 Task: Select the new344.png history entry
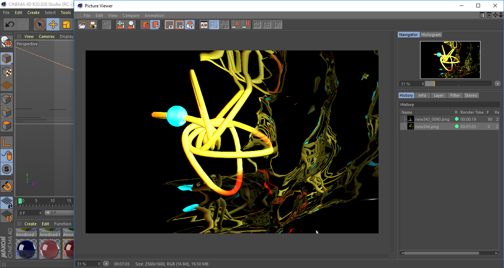pyautogui.click(x=427, y=127)
